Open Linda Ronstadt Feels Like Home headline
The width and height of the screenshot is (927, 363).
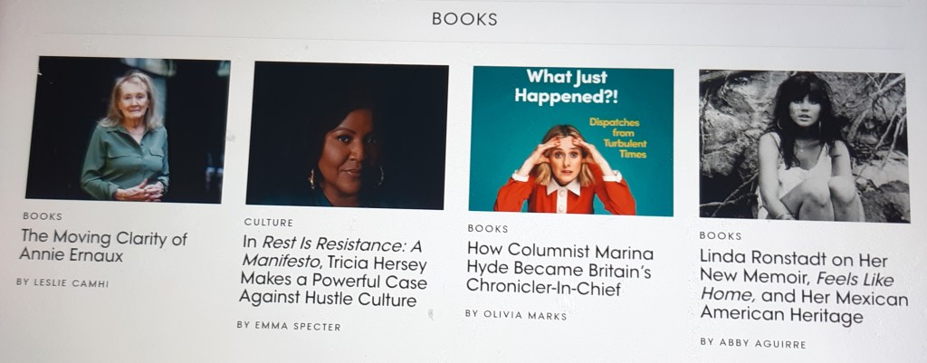click(804, 287)
